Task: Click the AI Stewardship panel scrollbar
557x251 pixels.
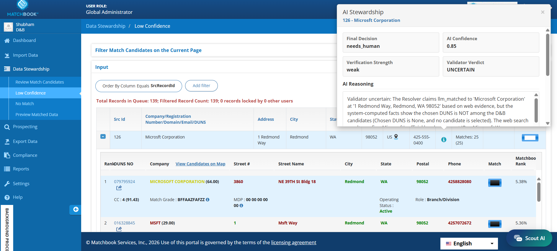Action: point(548,55)
